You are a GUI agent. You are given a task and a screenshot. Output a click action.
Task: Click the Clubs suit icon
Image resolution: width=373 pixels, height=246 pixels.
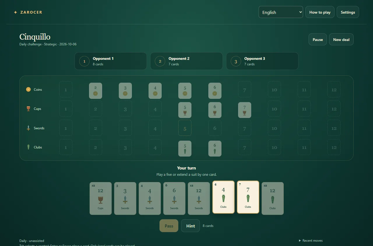pos(28,147)
